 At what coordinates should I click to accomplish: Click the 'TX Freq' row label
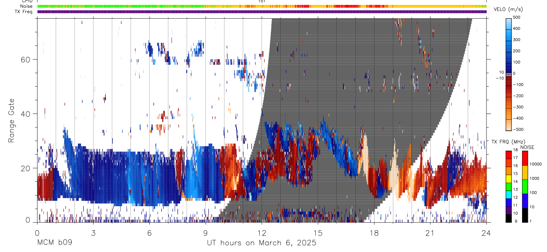24,12
